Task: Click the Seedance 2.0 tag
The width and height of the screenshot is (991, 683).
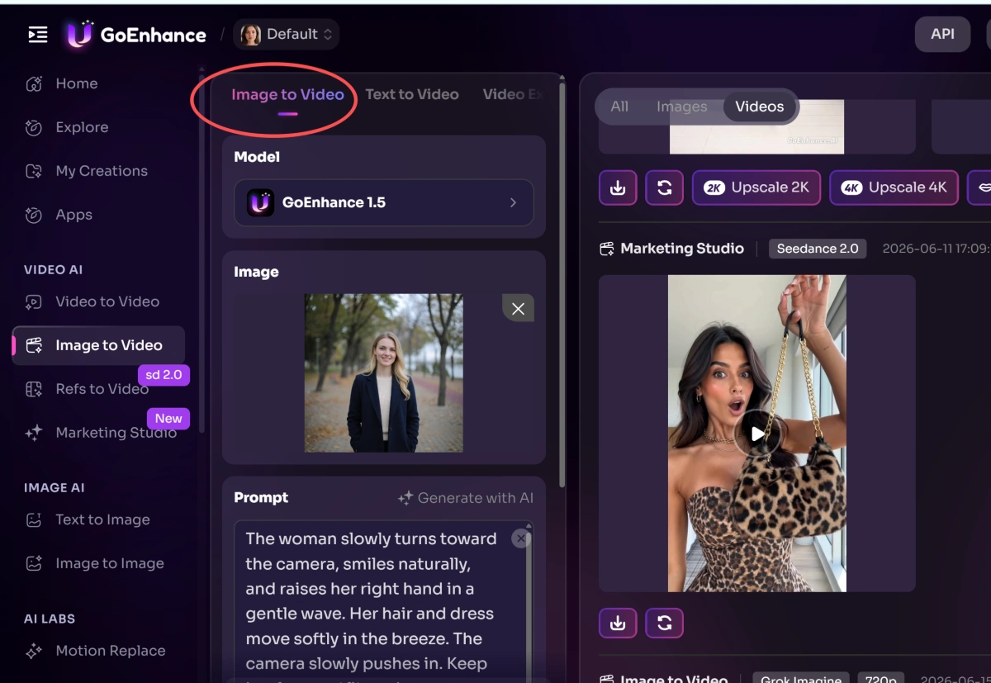Action: (818, 249)
